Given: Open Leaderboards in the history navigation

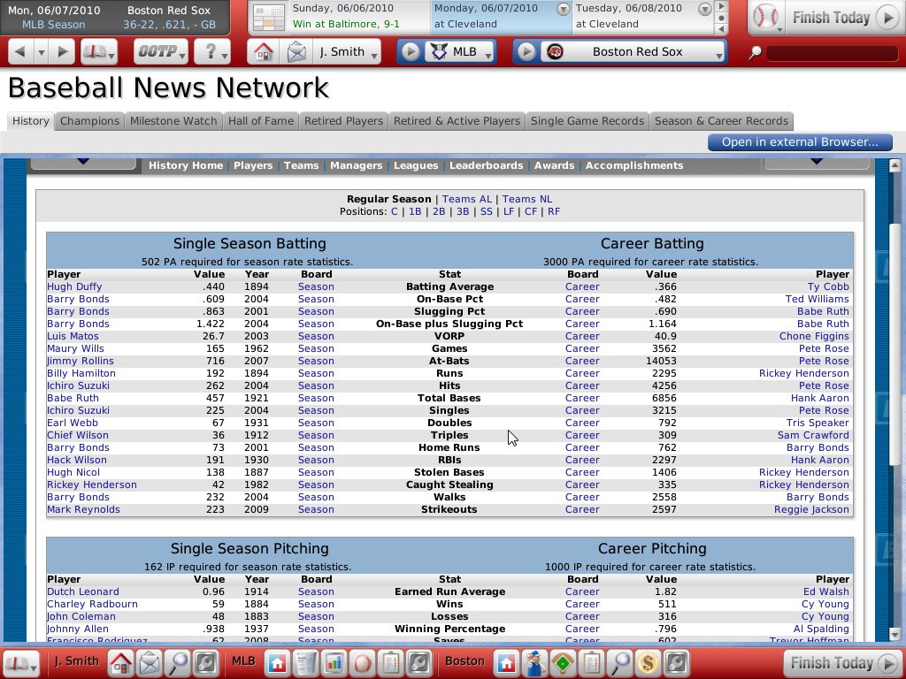Looking at the screenshot, I should click(486, 165).
